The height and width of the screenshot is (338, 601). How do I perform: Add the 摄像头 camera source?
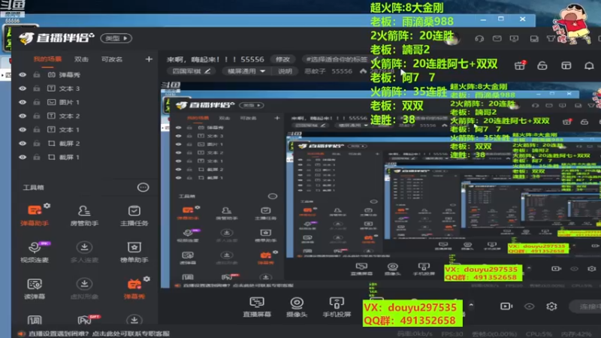click(297, 307)
